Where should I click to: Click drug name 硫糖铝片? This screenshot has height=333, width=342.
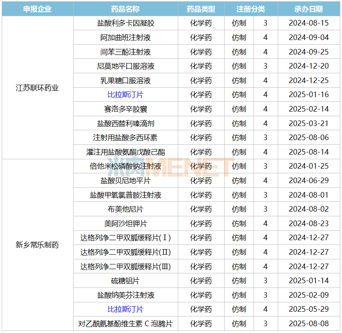[125, 281]
